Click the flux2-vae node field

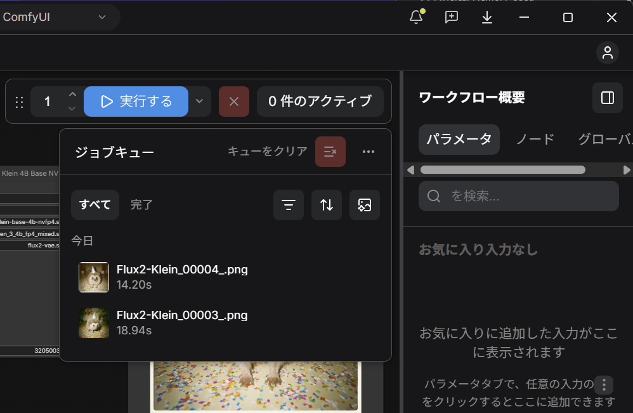coord(30,245)
